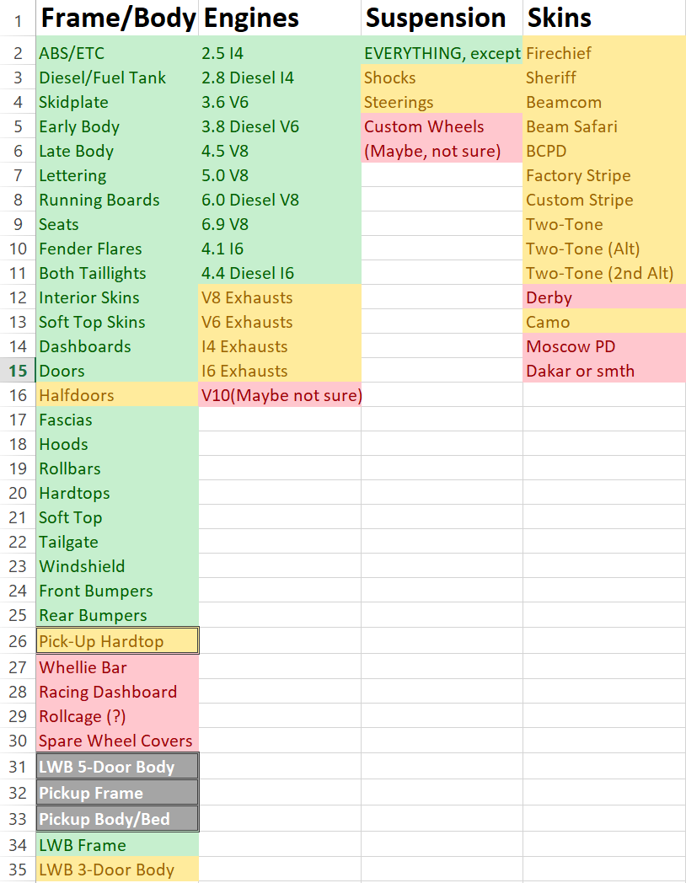Viewport: 686px width, 883px height.
Task: Select the Moscow PD skin cell
Action: [604, 346]
